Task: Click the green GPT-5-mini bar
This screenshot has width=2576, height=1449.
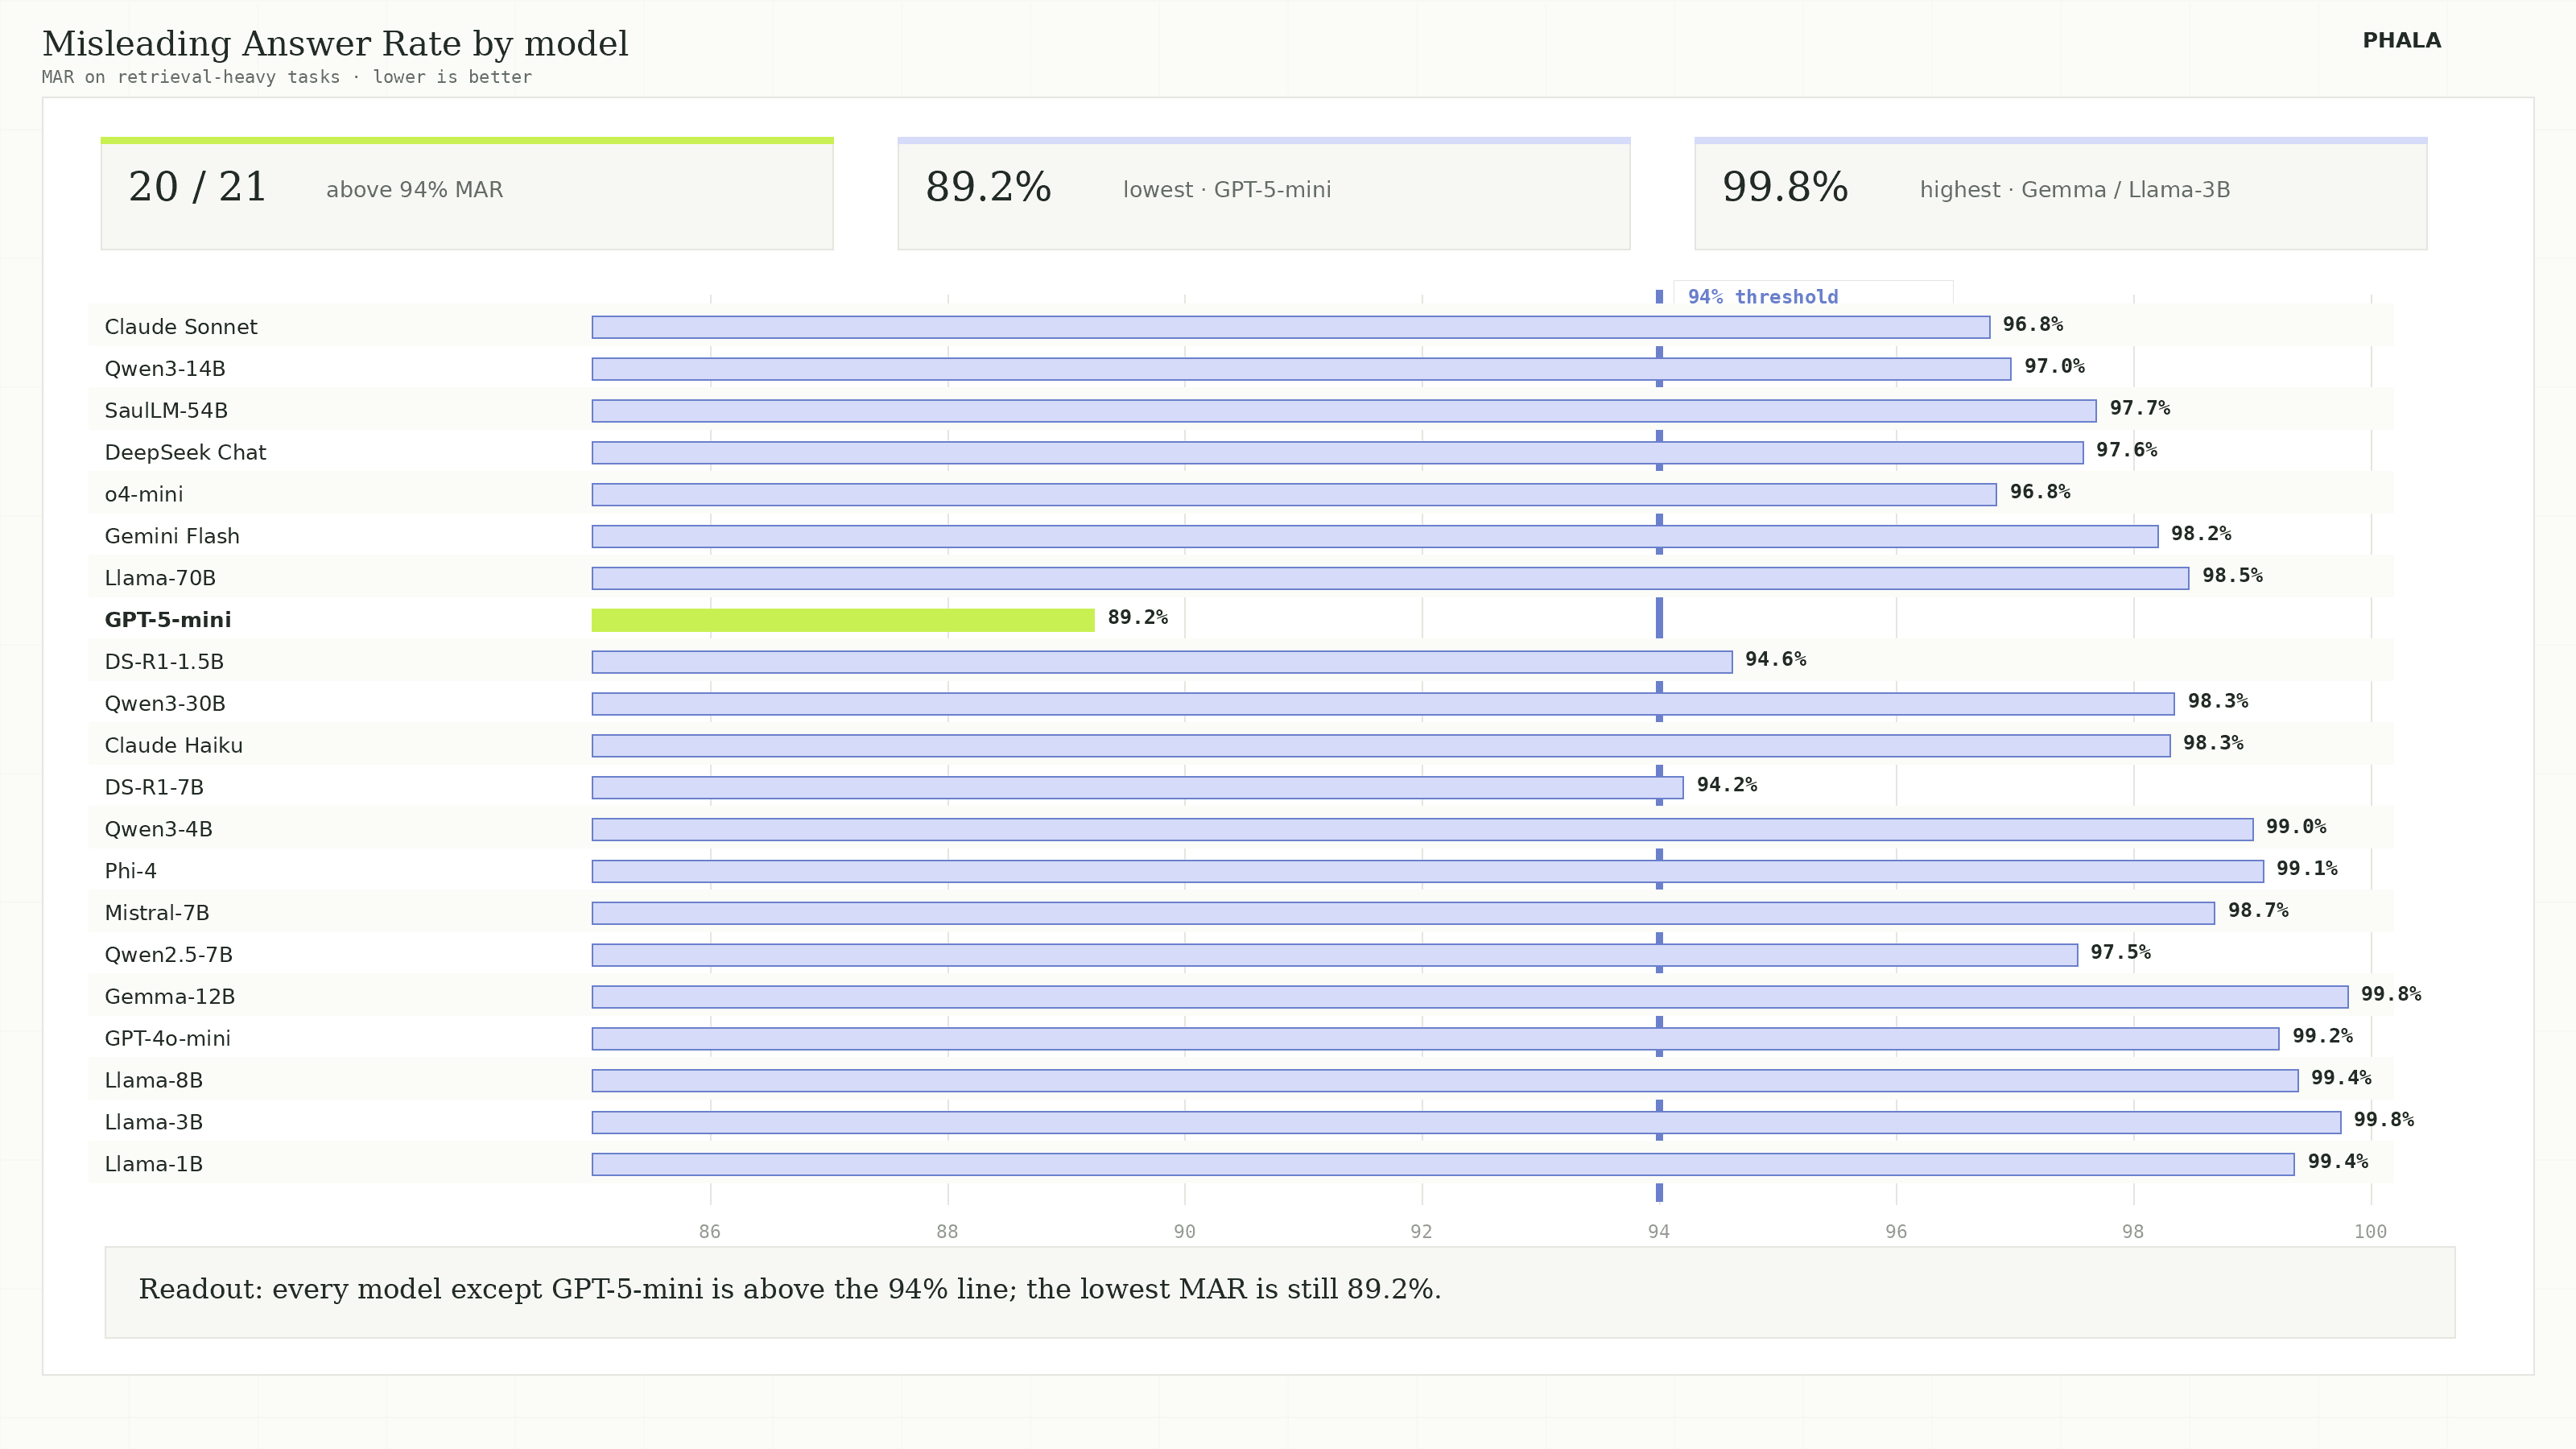Action: (843, 621)
